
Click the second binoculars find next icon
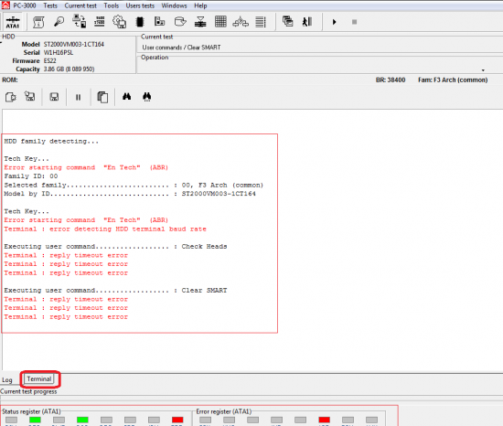pyautogui.click(x=146, y=97)
